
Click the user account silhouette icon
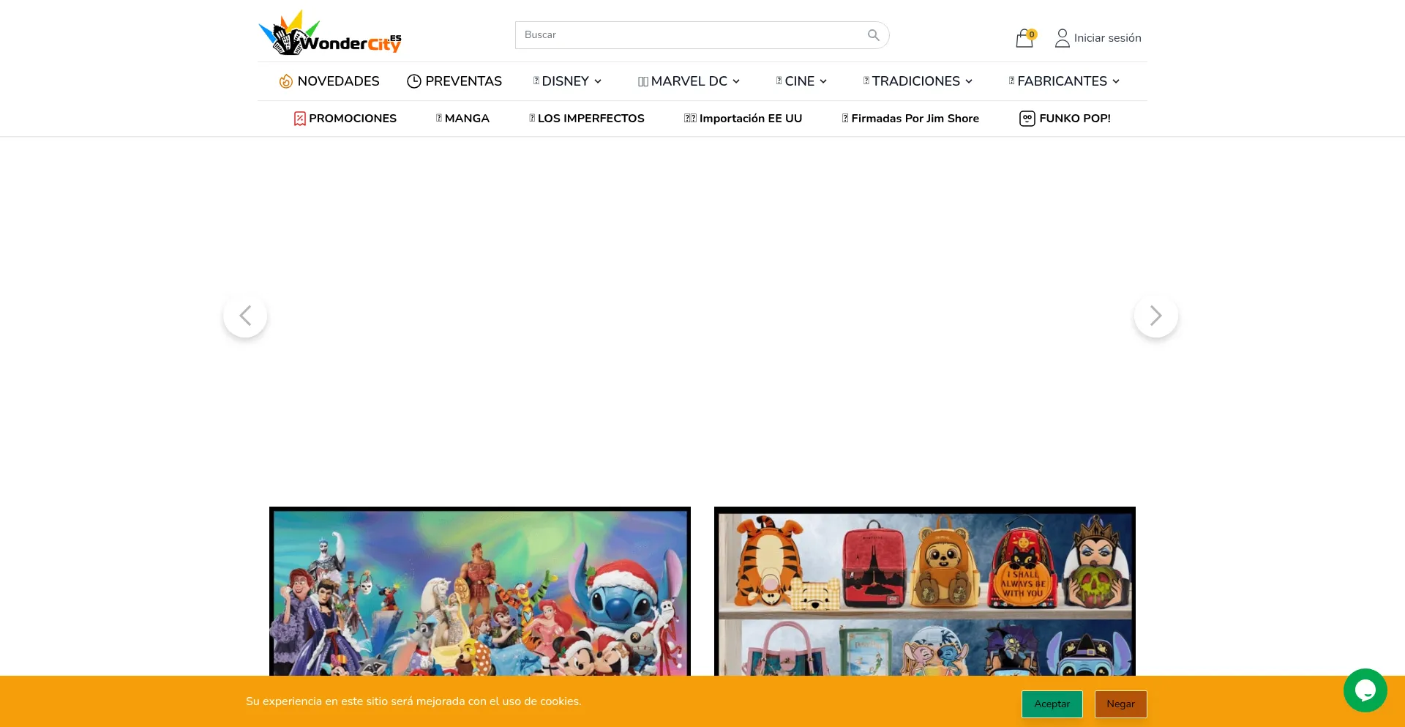click(x=1062, y=38)
